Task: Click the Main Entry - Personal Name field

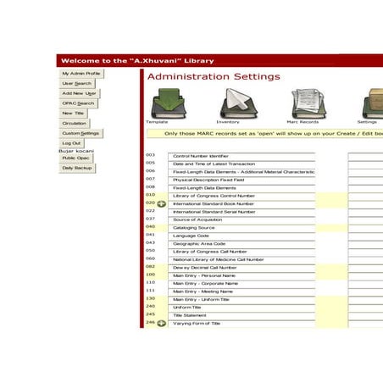Action: pos(241,275)
